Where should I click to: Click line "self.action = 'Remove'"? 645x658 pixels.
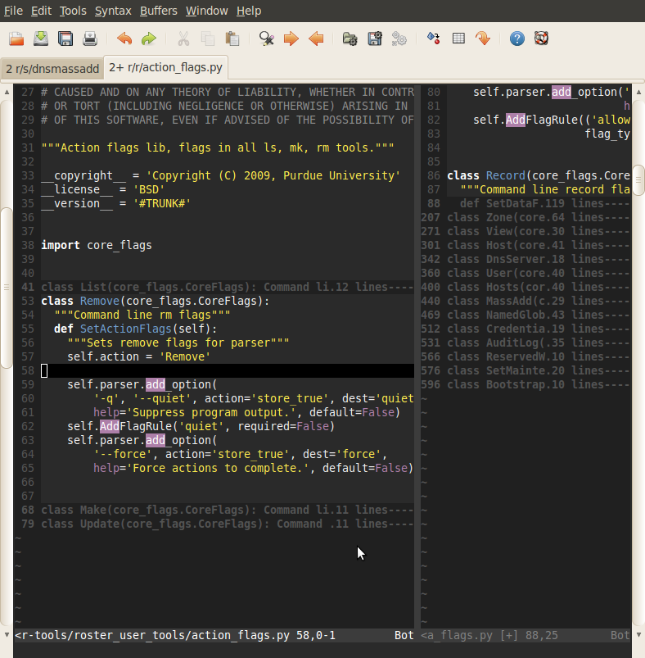138,356
